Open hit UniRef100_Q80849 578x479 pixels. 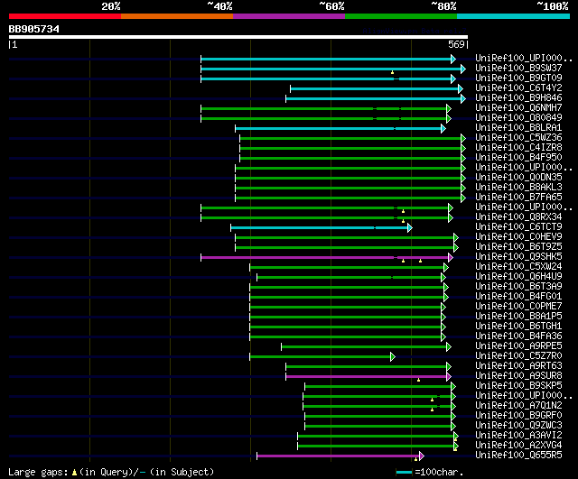[518, 117]
